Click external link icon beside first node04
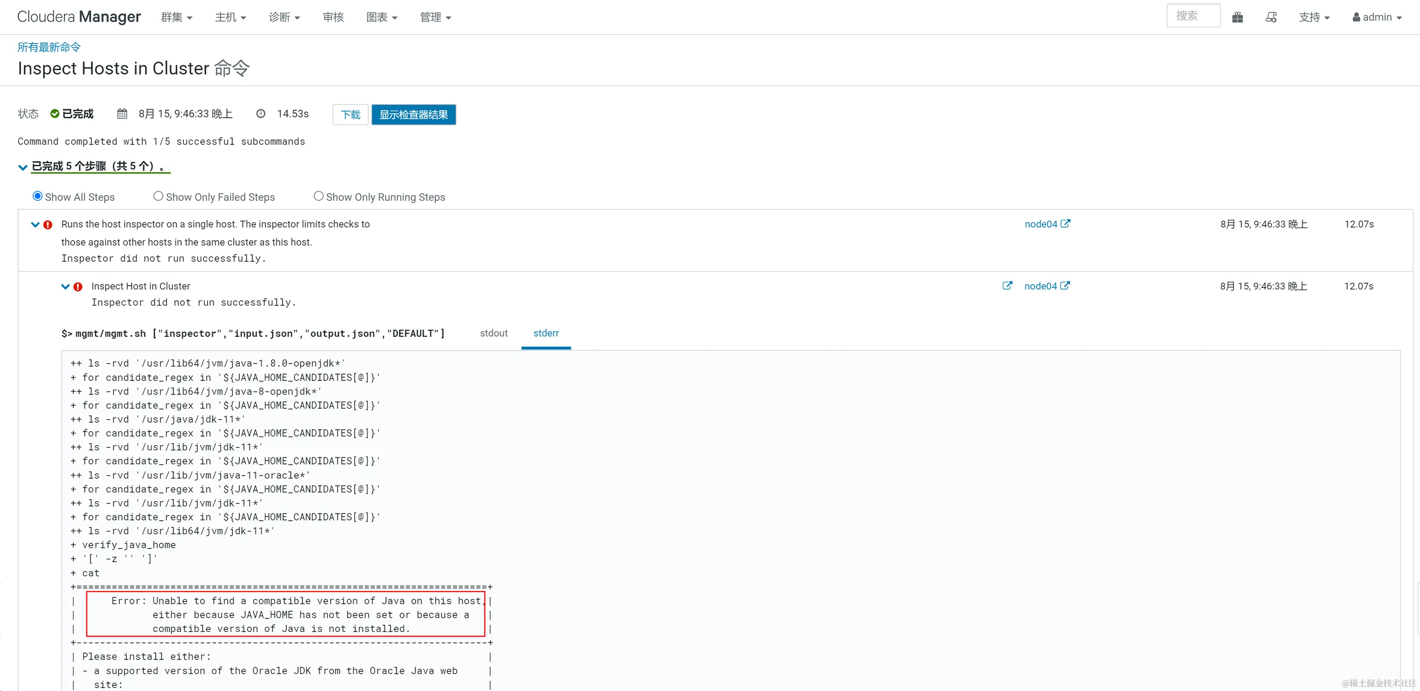Screen dimensions: 1420x691 (x=1065, y=224)
